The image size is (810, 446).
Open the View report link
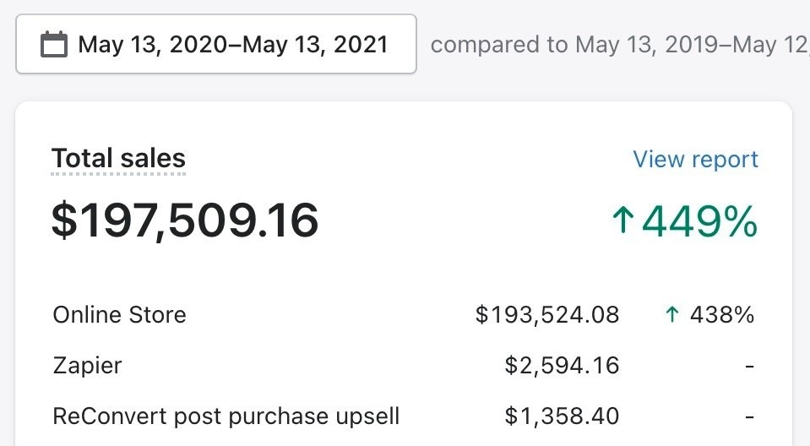(695, 160)
